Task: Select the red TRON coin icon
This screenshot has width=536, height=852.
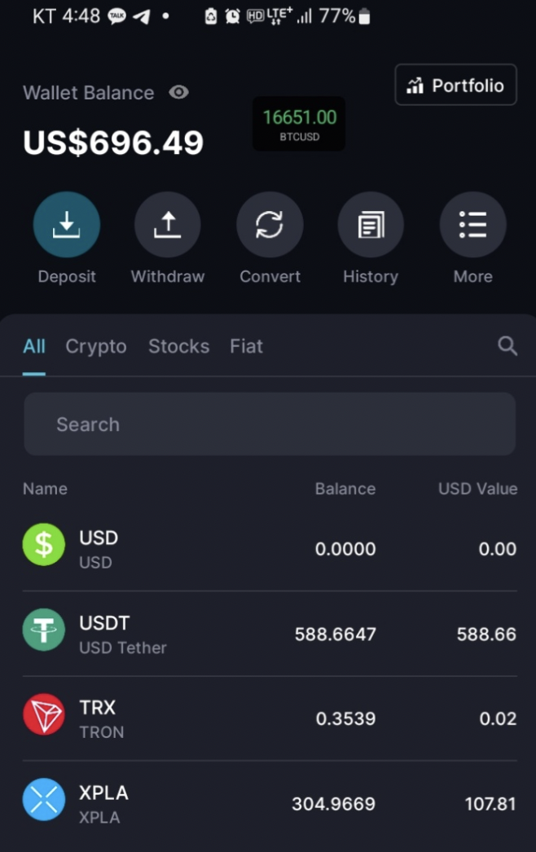Action: tap(43, 714)
